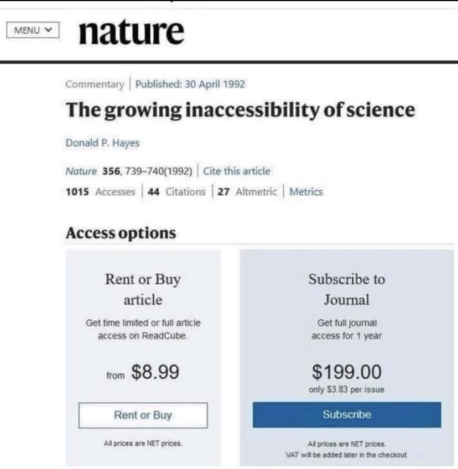Click the 27 Altmetric score
The image size is (458, 469).
click(x=247, y=191)
